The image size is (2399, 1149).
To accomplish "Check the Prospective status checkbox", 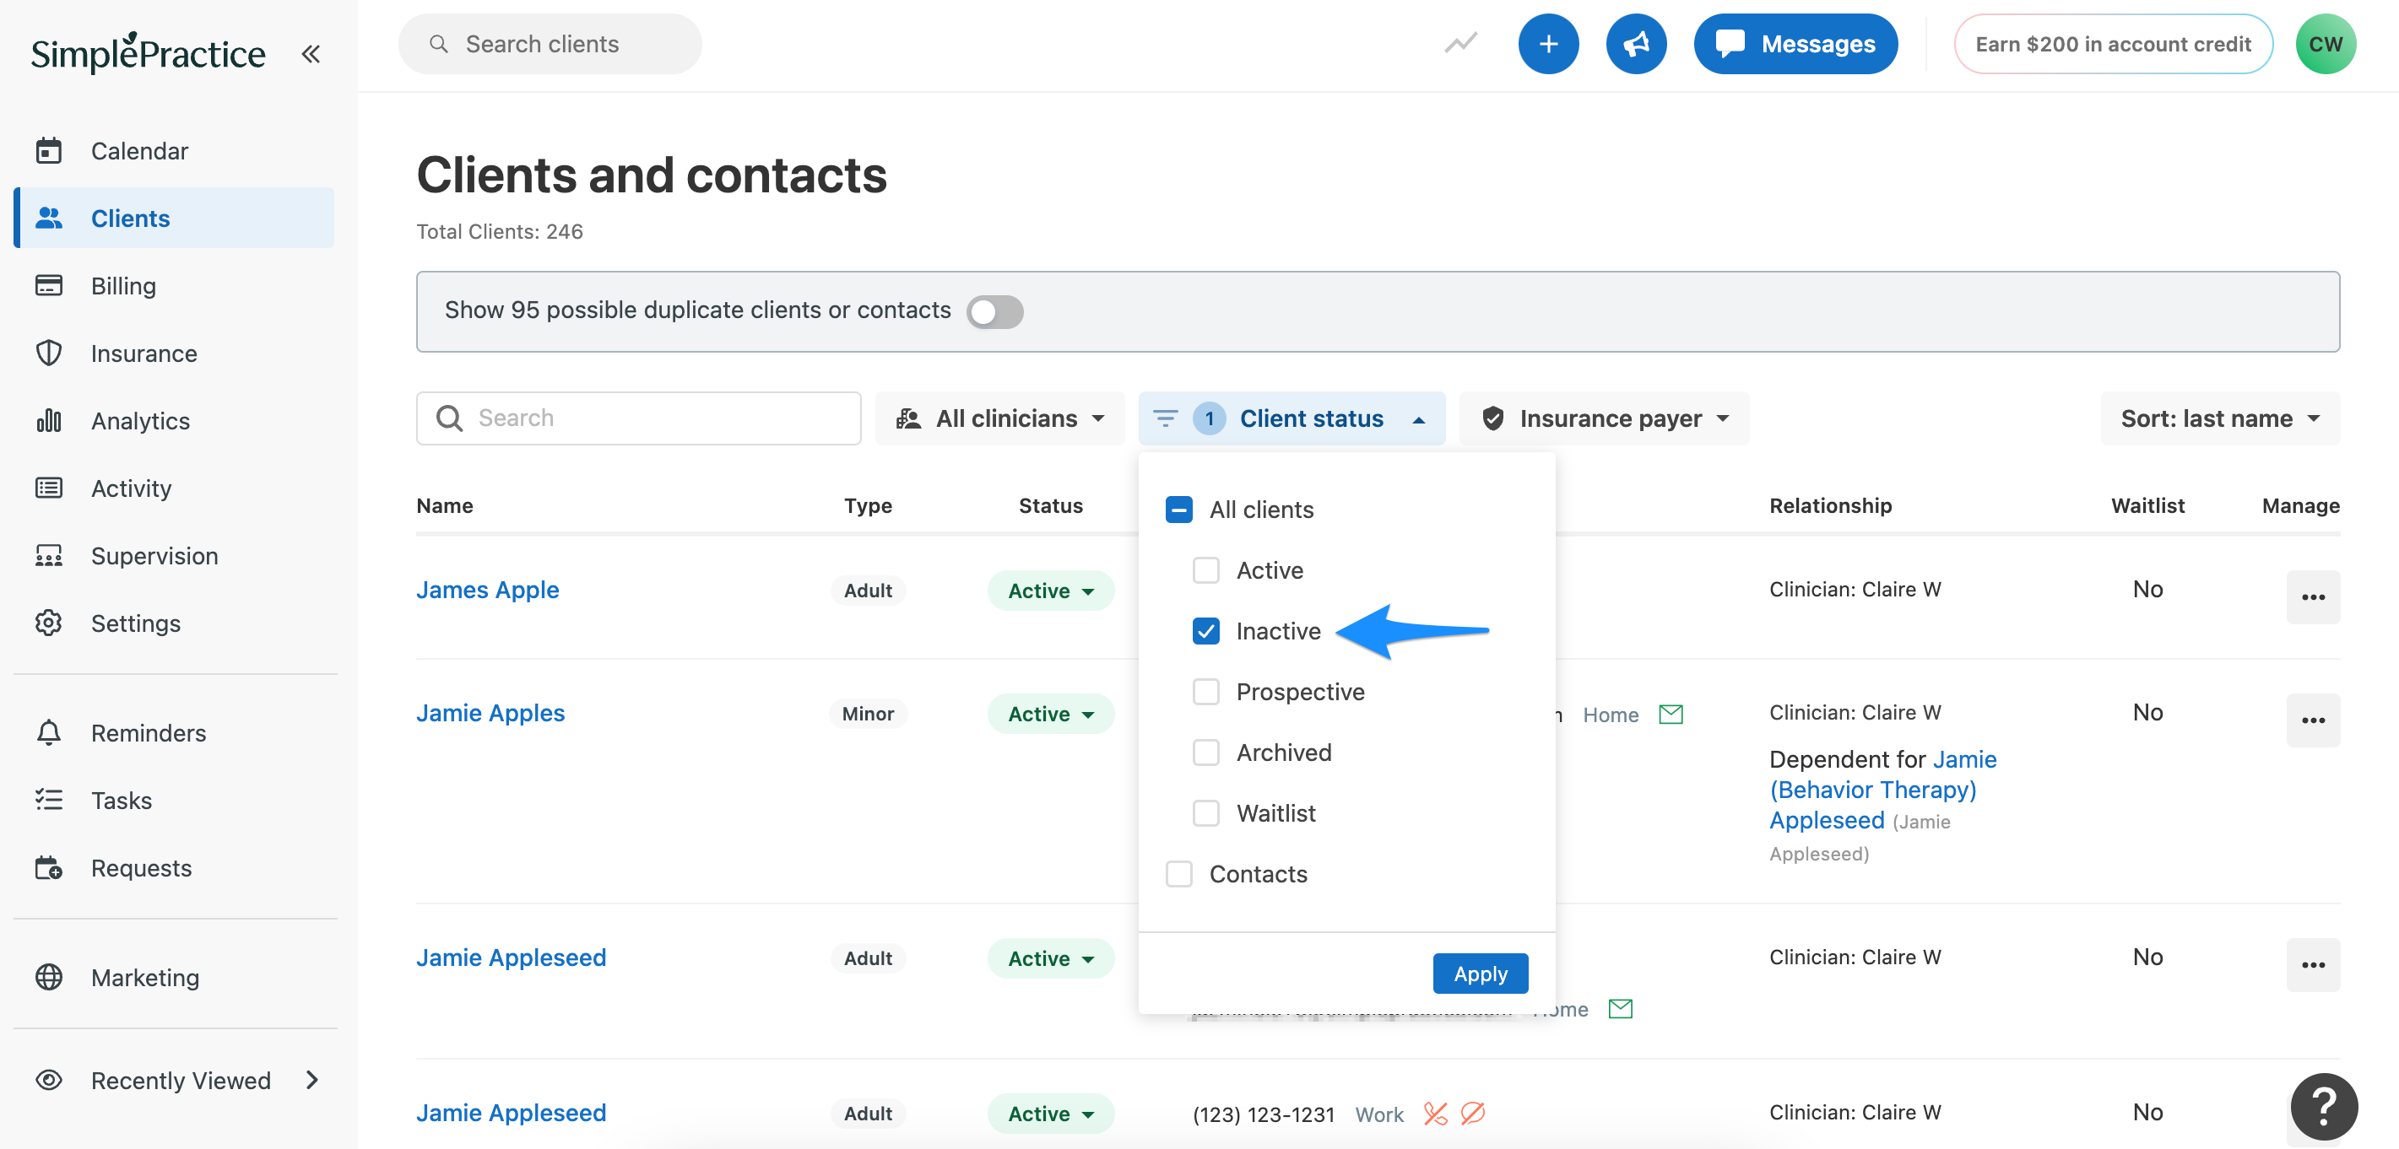I will coord(1206,691).
